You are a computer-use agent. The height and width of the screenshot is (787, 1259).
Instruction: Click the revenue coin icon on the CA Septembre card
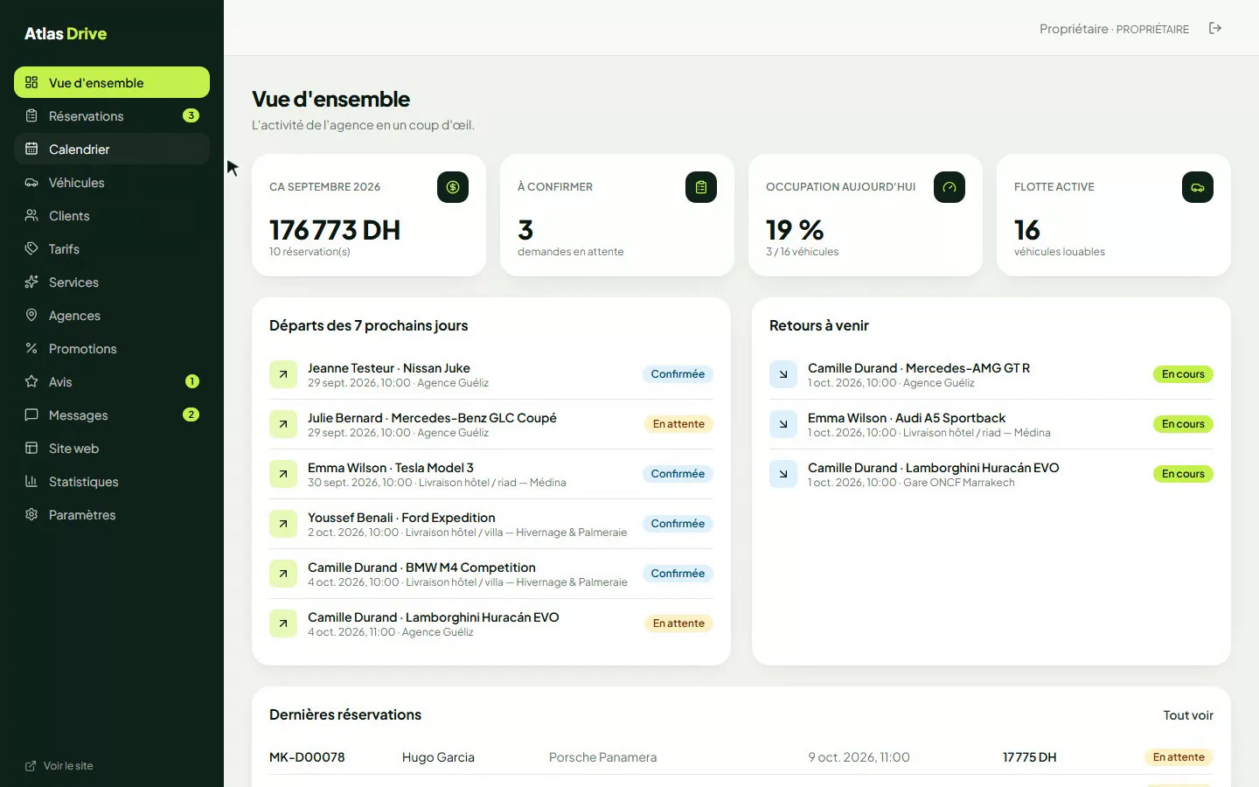[453, 187]
